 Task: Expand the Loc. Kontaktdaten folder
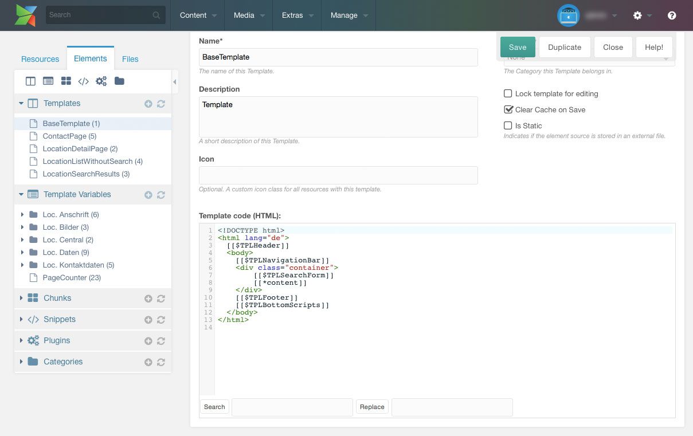(22, 265)
